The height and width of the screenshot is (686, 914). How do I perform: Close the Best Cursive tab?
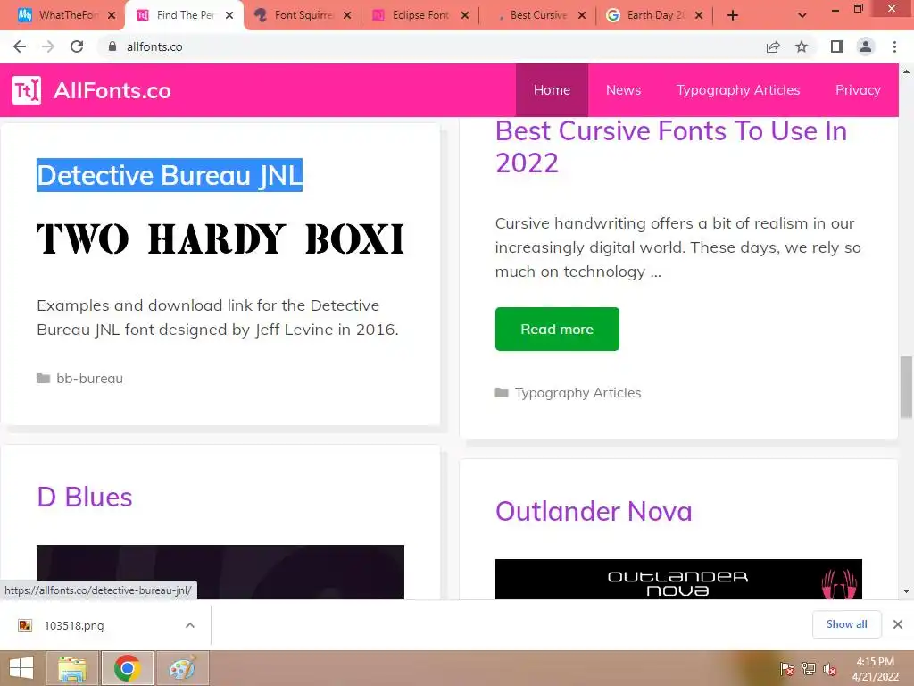click(582, 15)
